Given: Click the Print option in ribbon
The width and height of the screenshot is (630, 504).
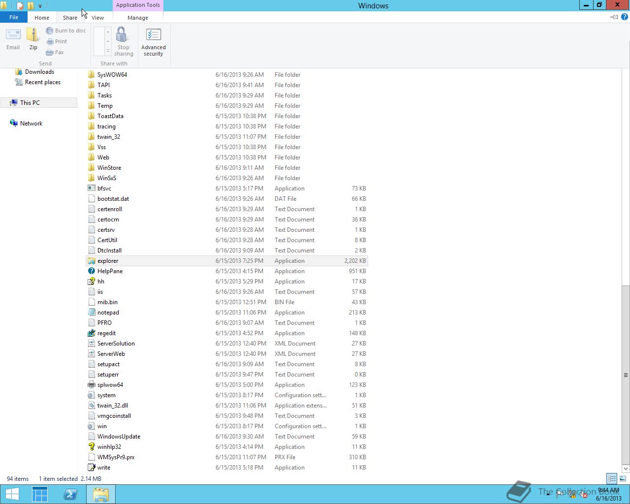Looking at the screenshot, I should 57,41.
